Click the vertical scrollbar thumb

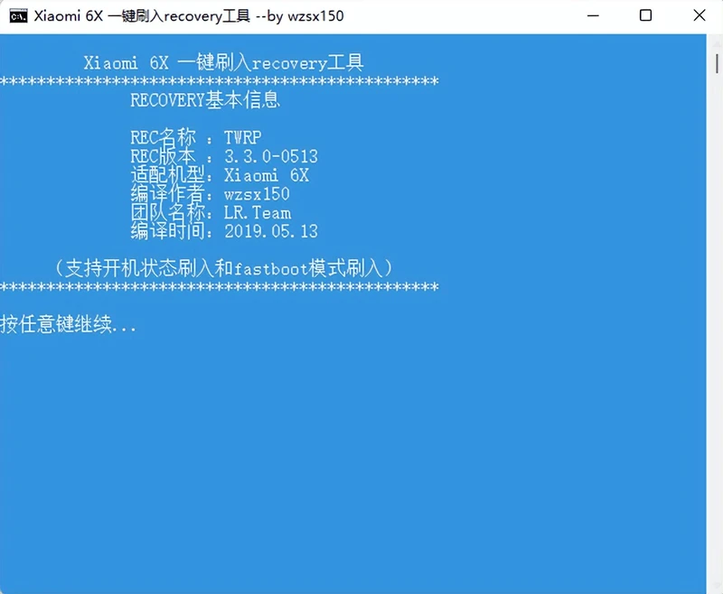(717, 63)
